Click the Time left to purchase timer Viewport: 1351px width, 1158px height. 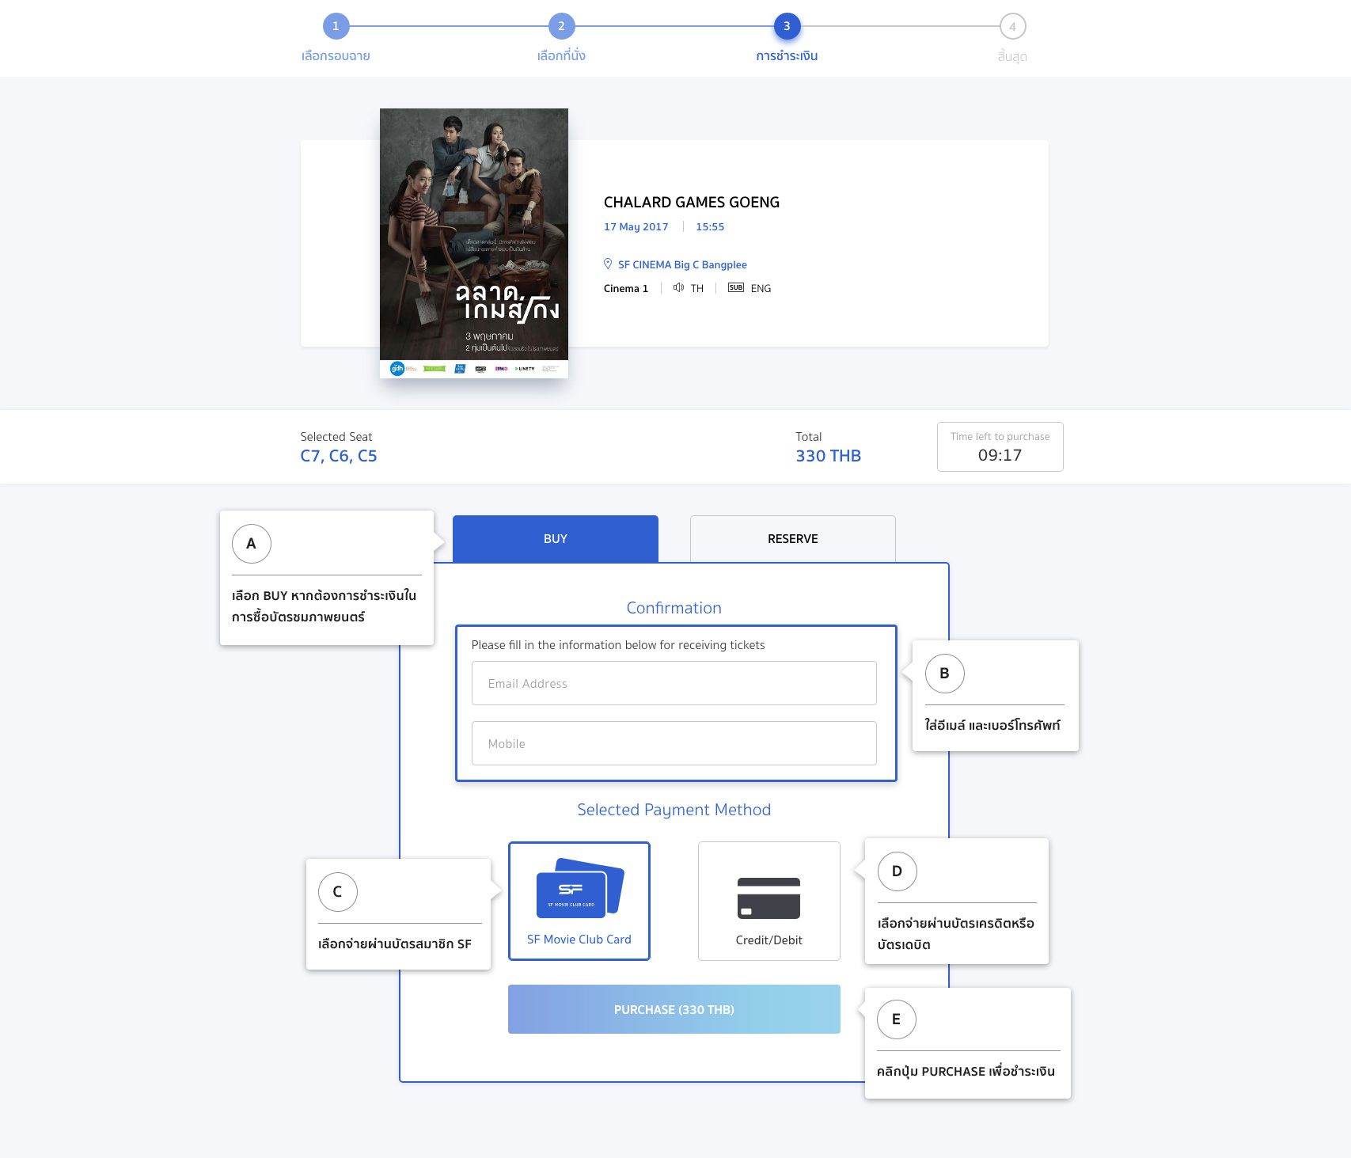coord(1000,447)
